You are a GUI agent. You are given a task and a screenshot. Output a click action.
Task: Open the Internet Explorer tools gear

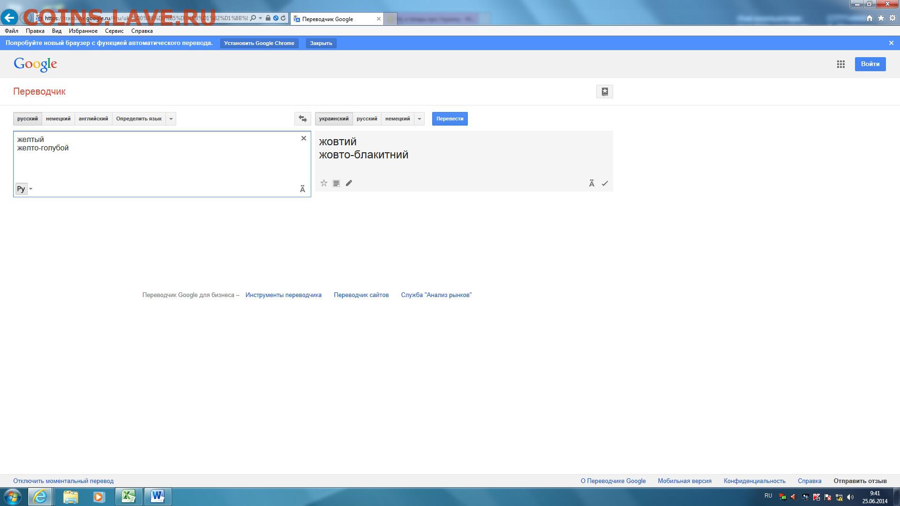893,18
